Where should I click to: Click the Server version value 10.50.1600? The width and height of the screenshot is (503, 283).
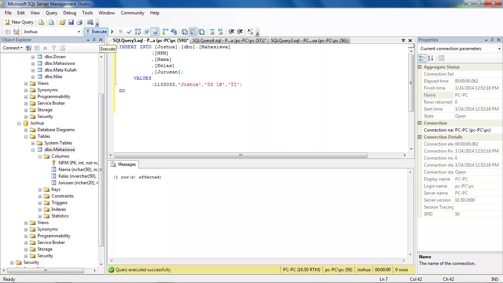[465, 200]
